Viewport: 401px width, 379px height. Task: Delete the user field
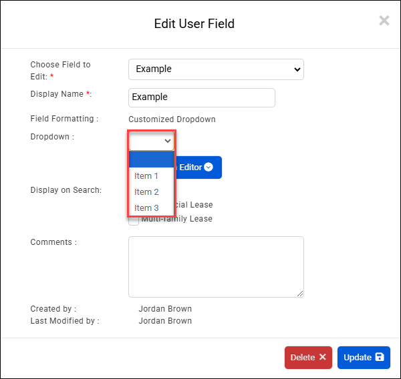click(x=308, y=358)
